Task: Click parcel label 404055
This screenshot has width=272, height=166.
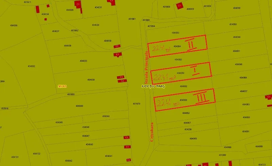Action: click(178, 60)
